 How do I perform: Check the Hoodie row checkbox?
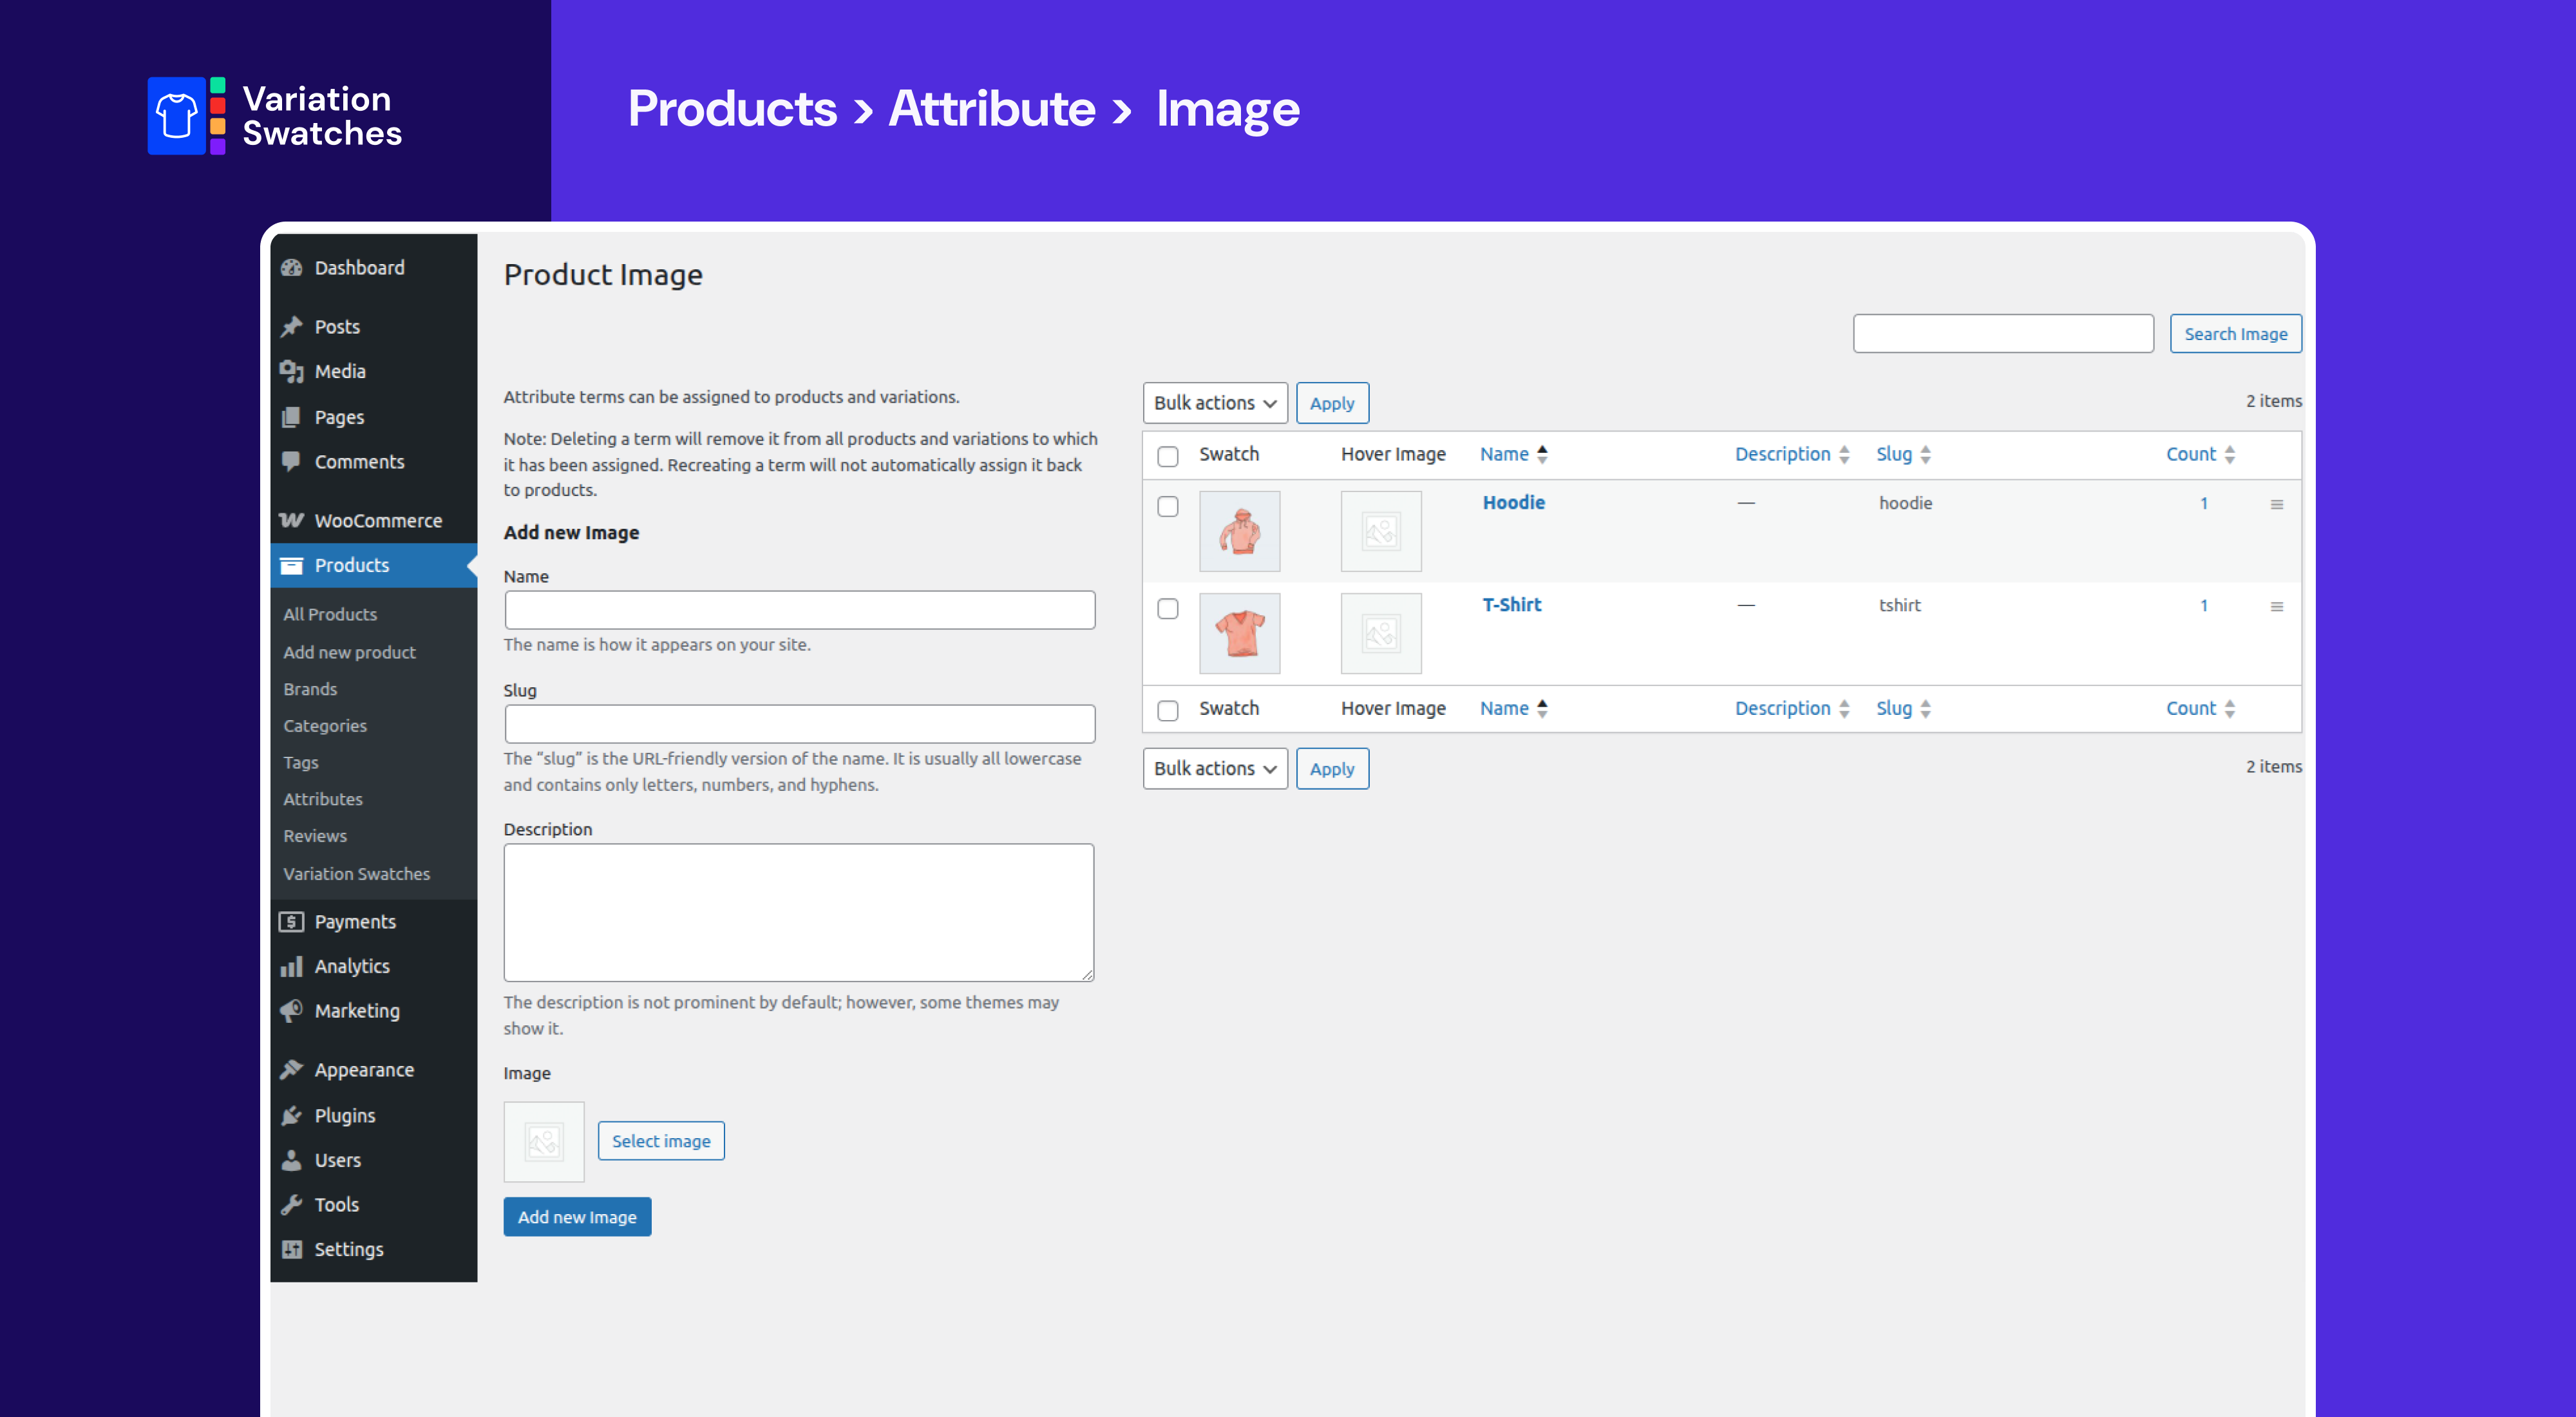[1167, 507]
